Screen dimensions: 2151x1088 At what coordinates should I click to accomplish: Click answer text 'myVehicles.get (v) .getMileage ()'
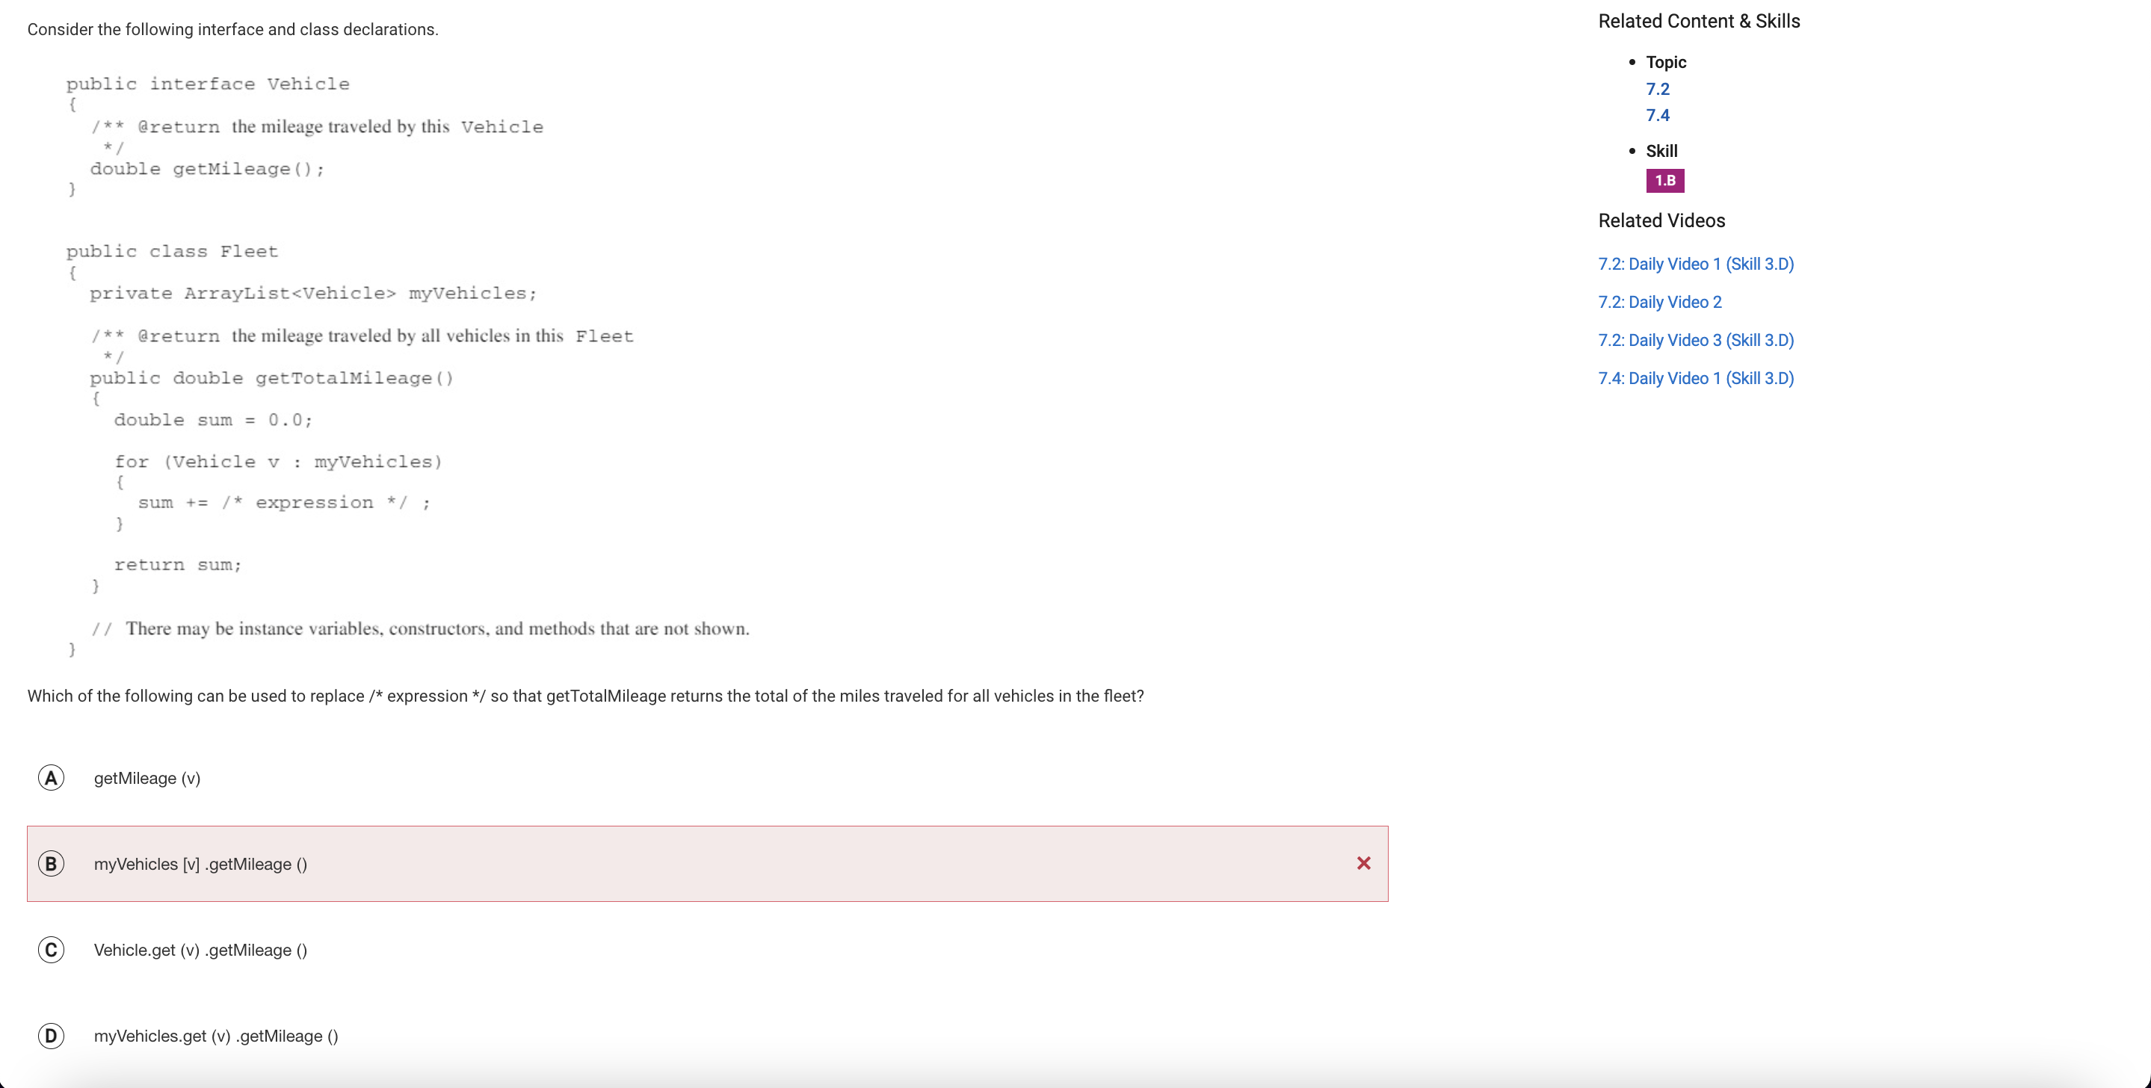click(216, 1036)
